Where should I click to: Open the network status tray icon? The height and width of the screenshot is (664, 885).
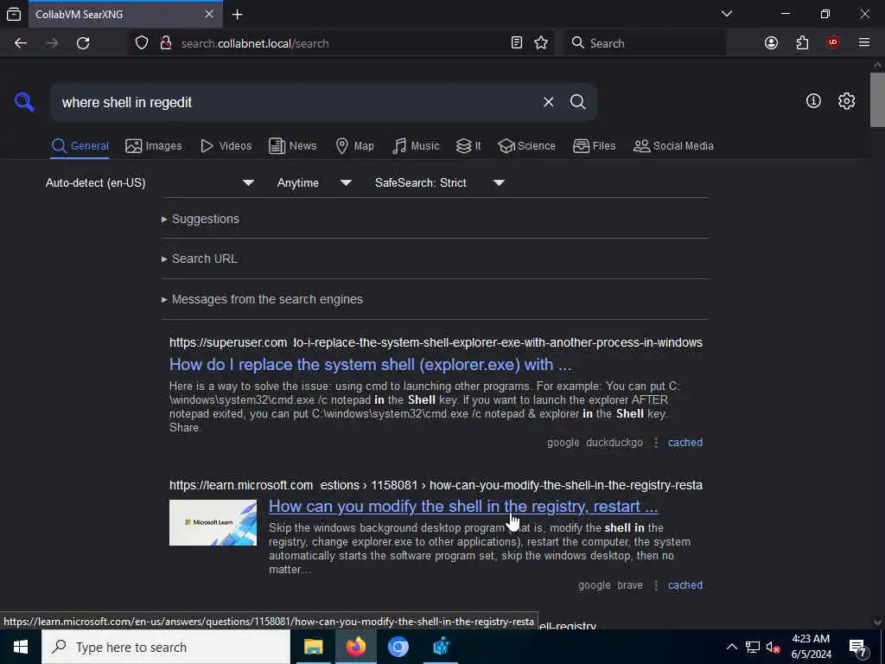[753, 647]
